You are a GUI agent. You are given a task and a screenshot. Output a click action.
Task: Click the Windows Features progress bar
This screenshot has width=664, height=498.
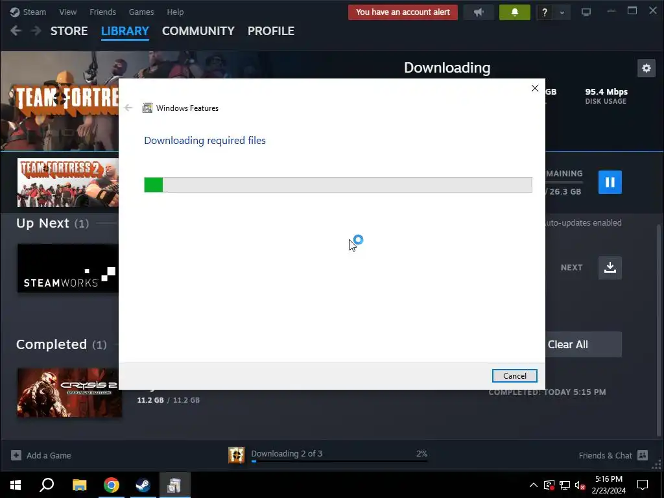(338, 185)
